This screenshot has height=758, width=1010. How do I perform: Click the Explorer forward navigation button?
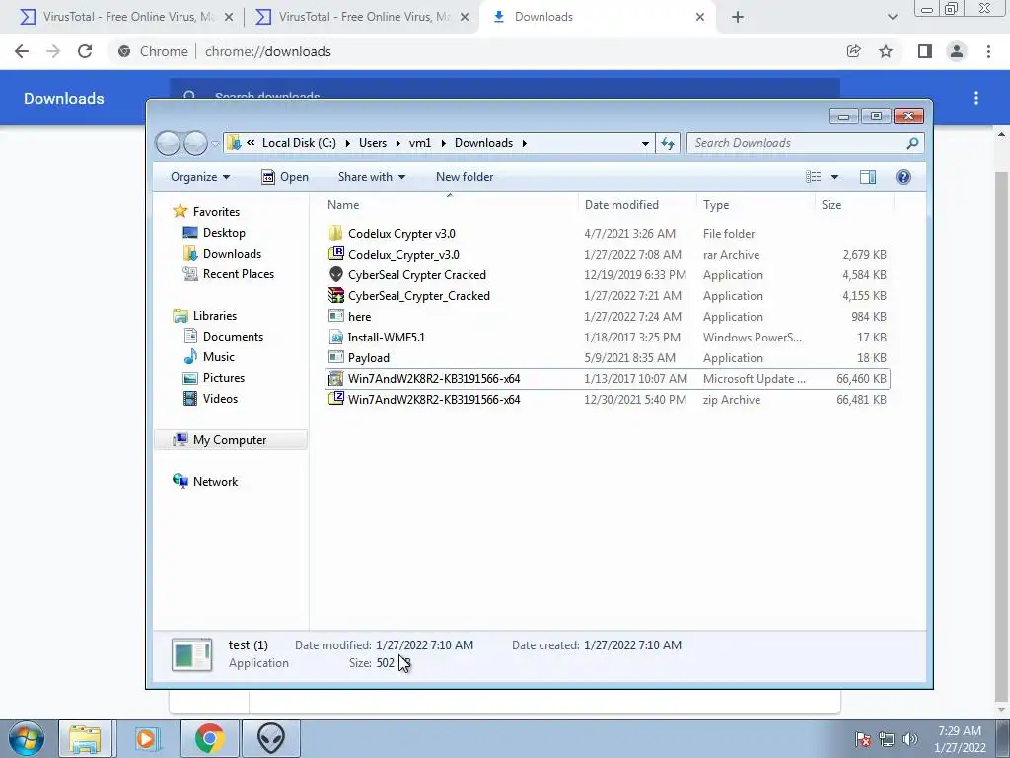195,143
